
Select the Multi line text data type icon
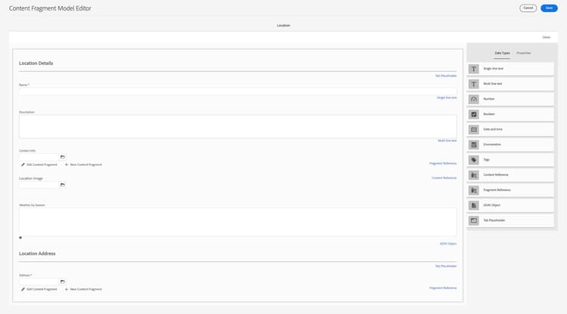[x=473, y=84]
